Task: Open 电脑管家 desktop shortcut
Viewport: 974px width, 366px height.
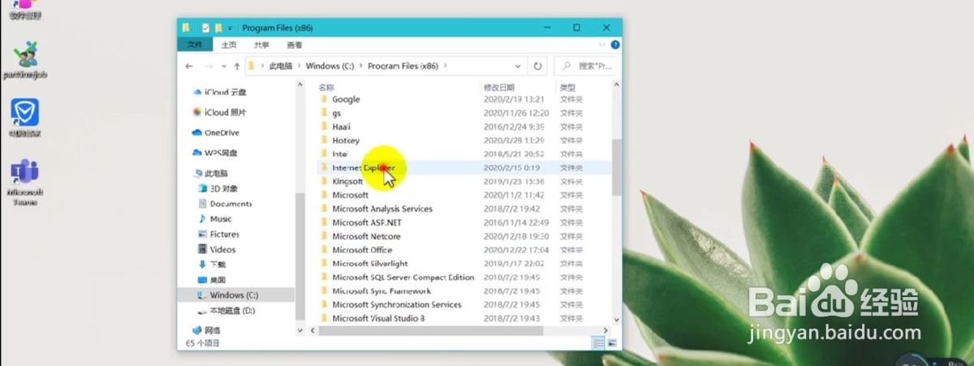Action: pyautogui.click(x=24, y=119)
